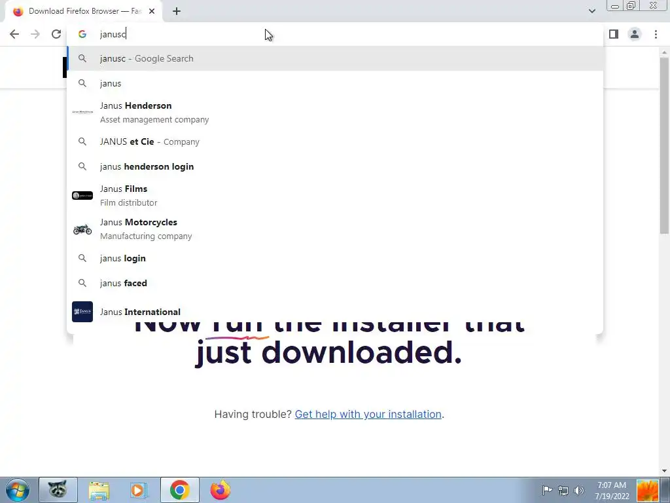Select the Janus Motorcycles suggestion

[x=336, y=229]
